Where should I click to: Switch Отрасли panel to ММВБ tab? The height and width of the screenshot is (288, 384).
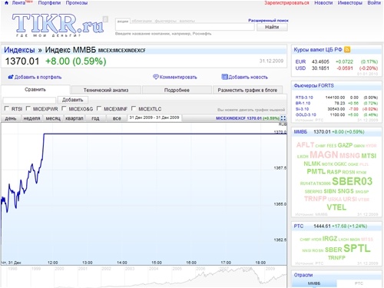[314, 283]
